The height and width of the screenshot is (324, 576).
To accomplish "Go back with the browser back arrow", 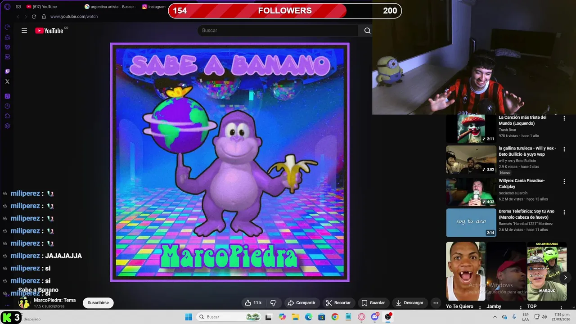I will (18, 17).
